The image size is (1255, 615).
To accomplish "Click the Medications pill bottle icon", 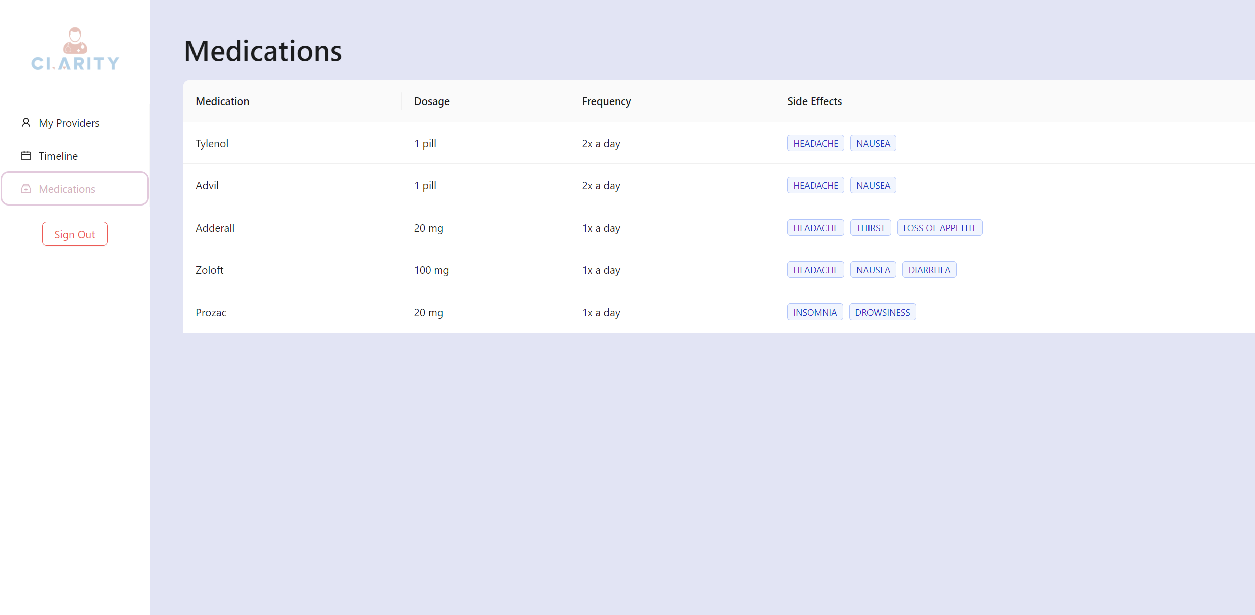I will [x=26, y=189].
